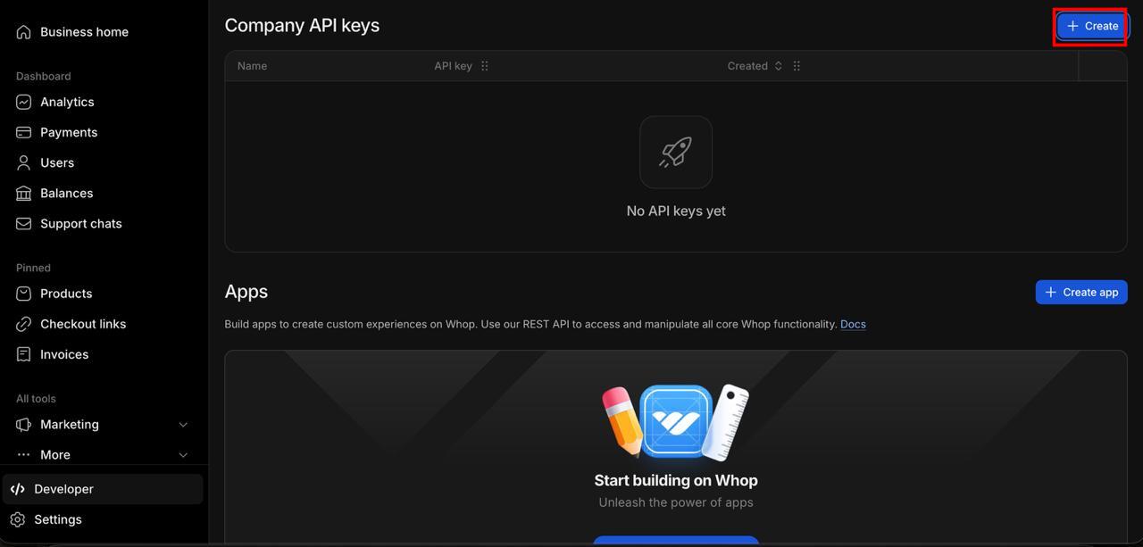This screenshot has width=1143, height=547.
Task: Click the Marketing megaphone icon
Action: tap(23, 425)
